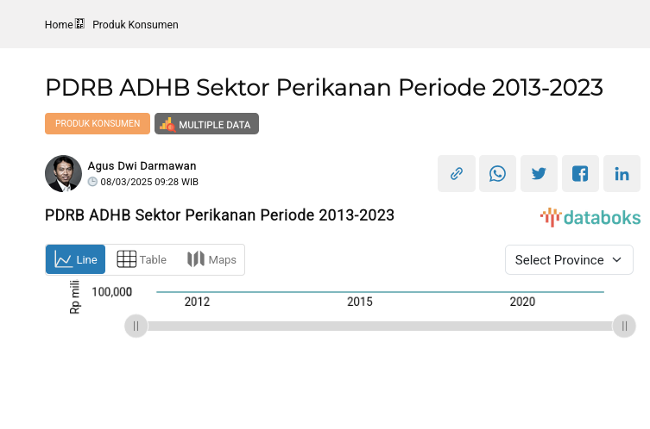Image resolution: width=650 pixels, height=429 pixels.
Task: Copy the article link via chain icon
Action: pyautogui.click(x=457, y=173)
